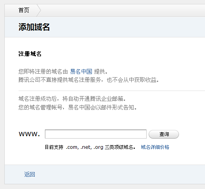This screenshot has height=189, width=205.
Task: Click the empty breadcrumb bar right of 首页
Action: (123, 10)
